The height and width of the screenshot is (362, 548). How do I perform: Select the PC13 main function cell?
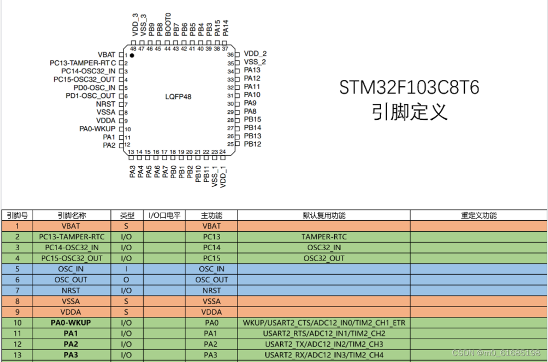212,237
